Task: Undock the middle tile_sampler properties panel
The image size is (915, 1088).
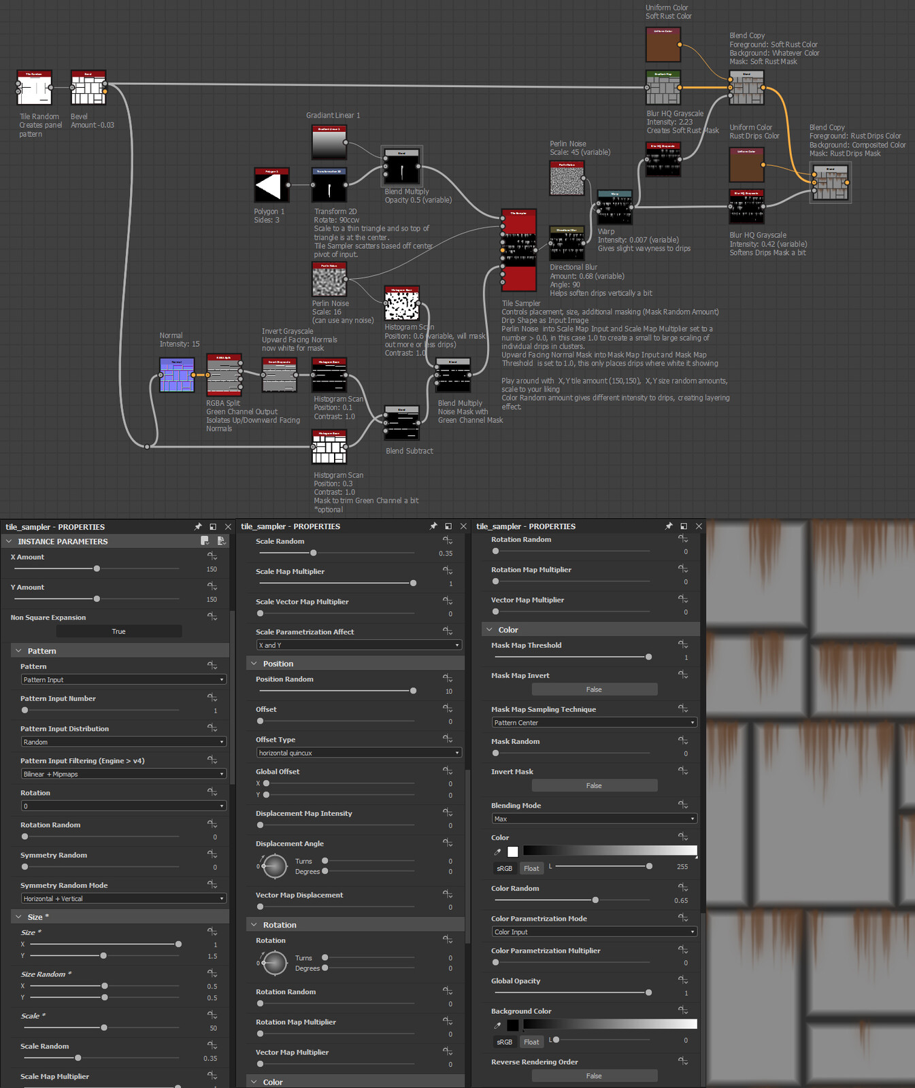Action: pos(448,526)
